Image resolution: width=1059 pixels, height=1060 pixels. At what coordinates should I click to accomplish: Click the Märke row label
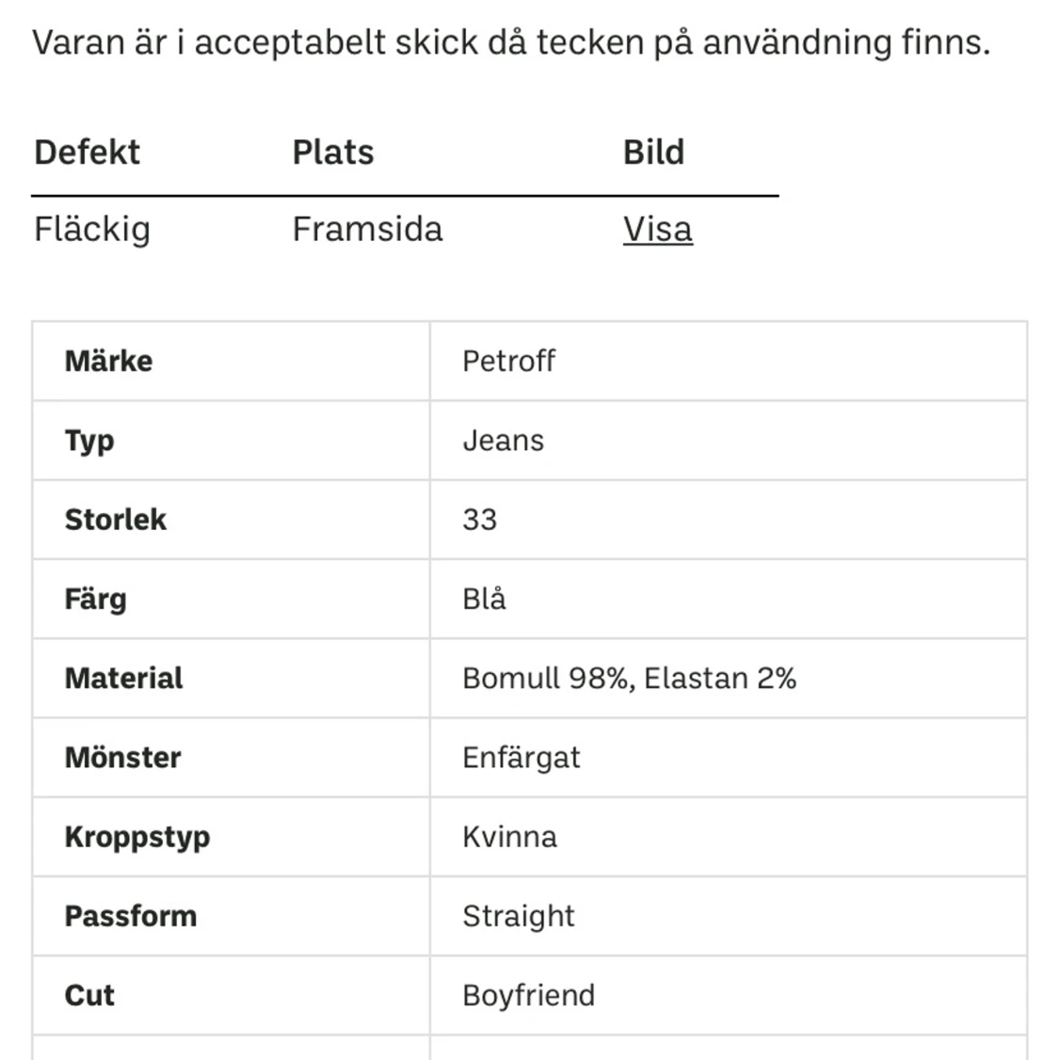point(108,361)
